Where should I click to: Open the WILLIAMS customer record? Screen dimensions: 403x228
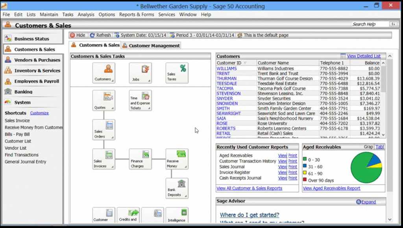[x=226, y=69]
